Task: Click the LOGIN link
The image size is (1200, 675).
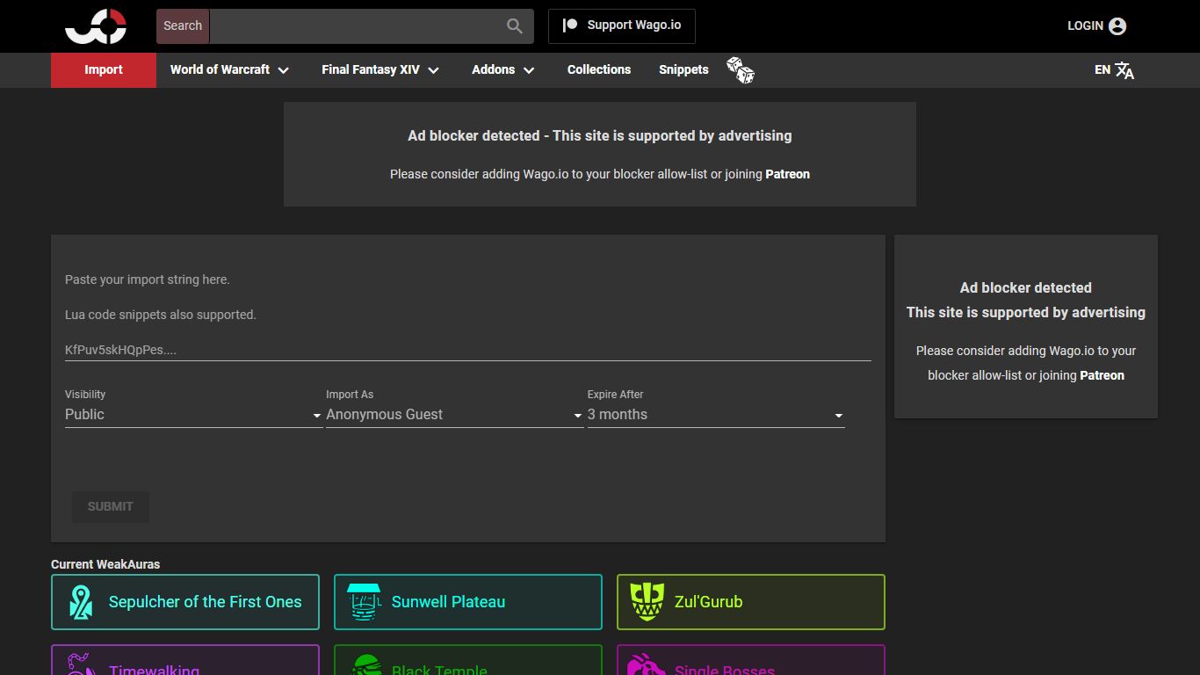Action: click(1085, 26)
